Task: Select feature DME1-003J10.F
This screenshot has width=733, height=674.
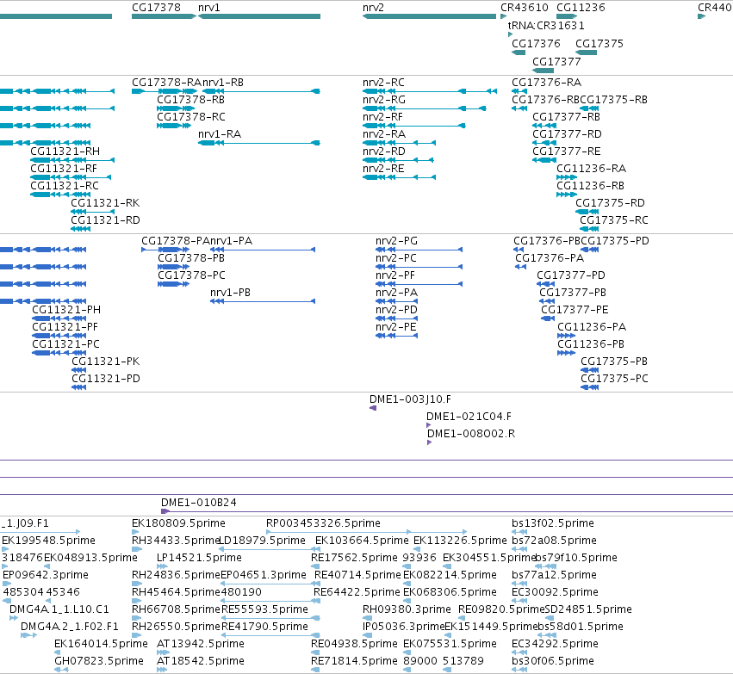Action: [x=410, y=399]
